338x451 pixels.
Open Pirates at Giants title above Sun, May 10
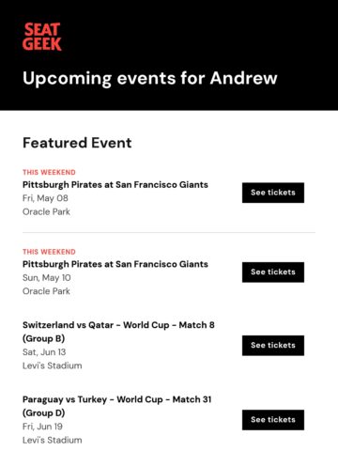coord(115,264)
